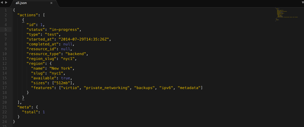Open the tab list dropdown arrow

(302, 3)
